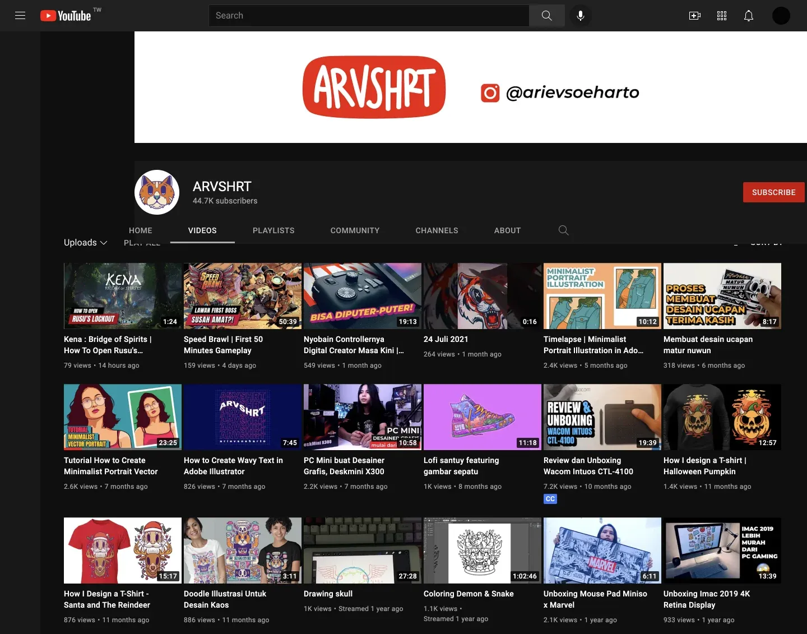Open the Drawing skull stream thumbnail
Viewport: 807px width, 634px height.
point(363,550)
